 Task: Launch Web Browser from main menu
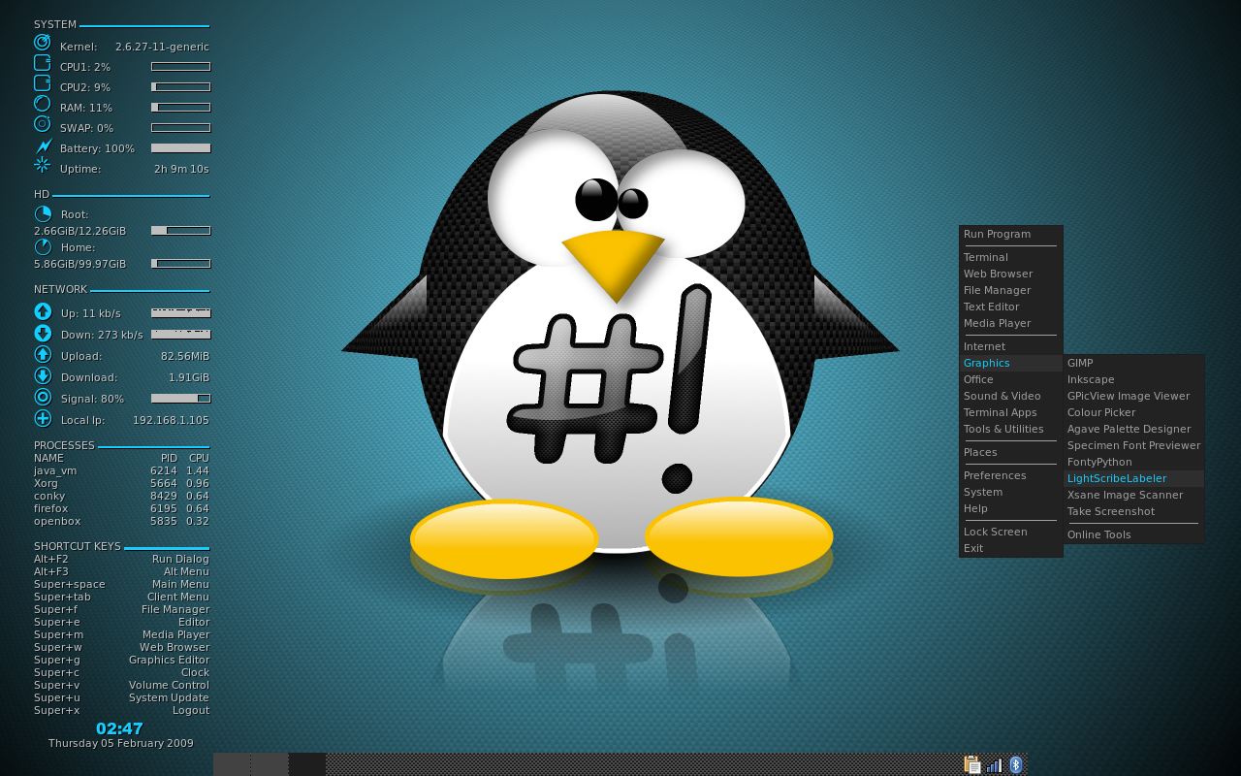coord(1011,274)
